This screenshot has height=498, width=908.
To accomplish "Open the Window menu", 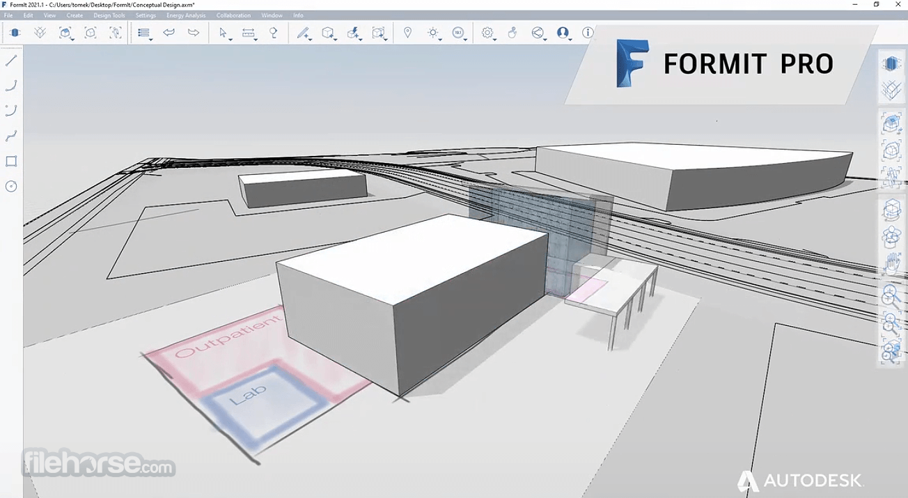I will pos(272,15).
